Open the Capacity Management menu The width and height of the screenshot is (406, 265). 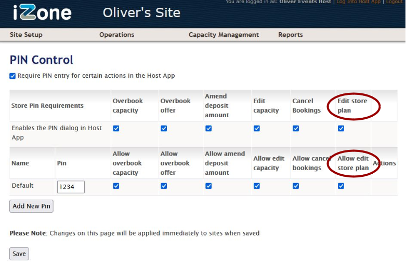(x=224, y=35)
